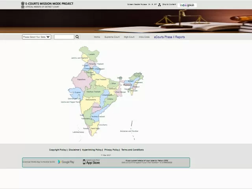Image resolution: width=252 pixels, height=189 pixels.
Task: Click the search magnifier icon
Action: point(77,37)
